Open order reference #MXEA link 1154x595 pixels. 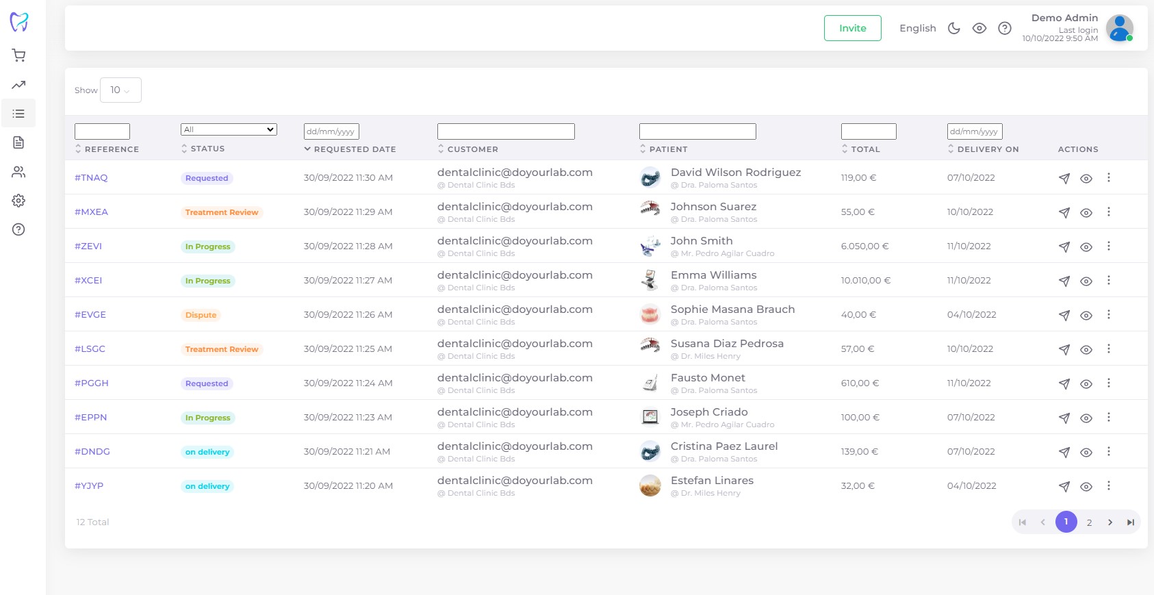[91, 212]
